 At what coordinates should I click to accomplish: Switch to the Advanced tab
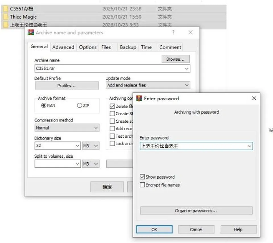pos(63,47)
